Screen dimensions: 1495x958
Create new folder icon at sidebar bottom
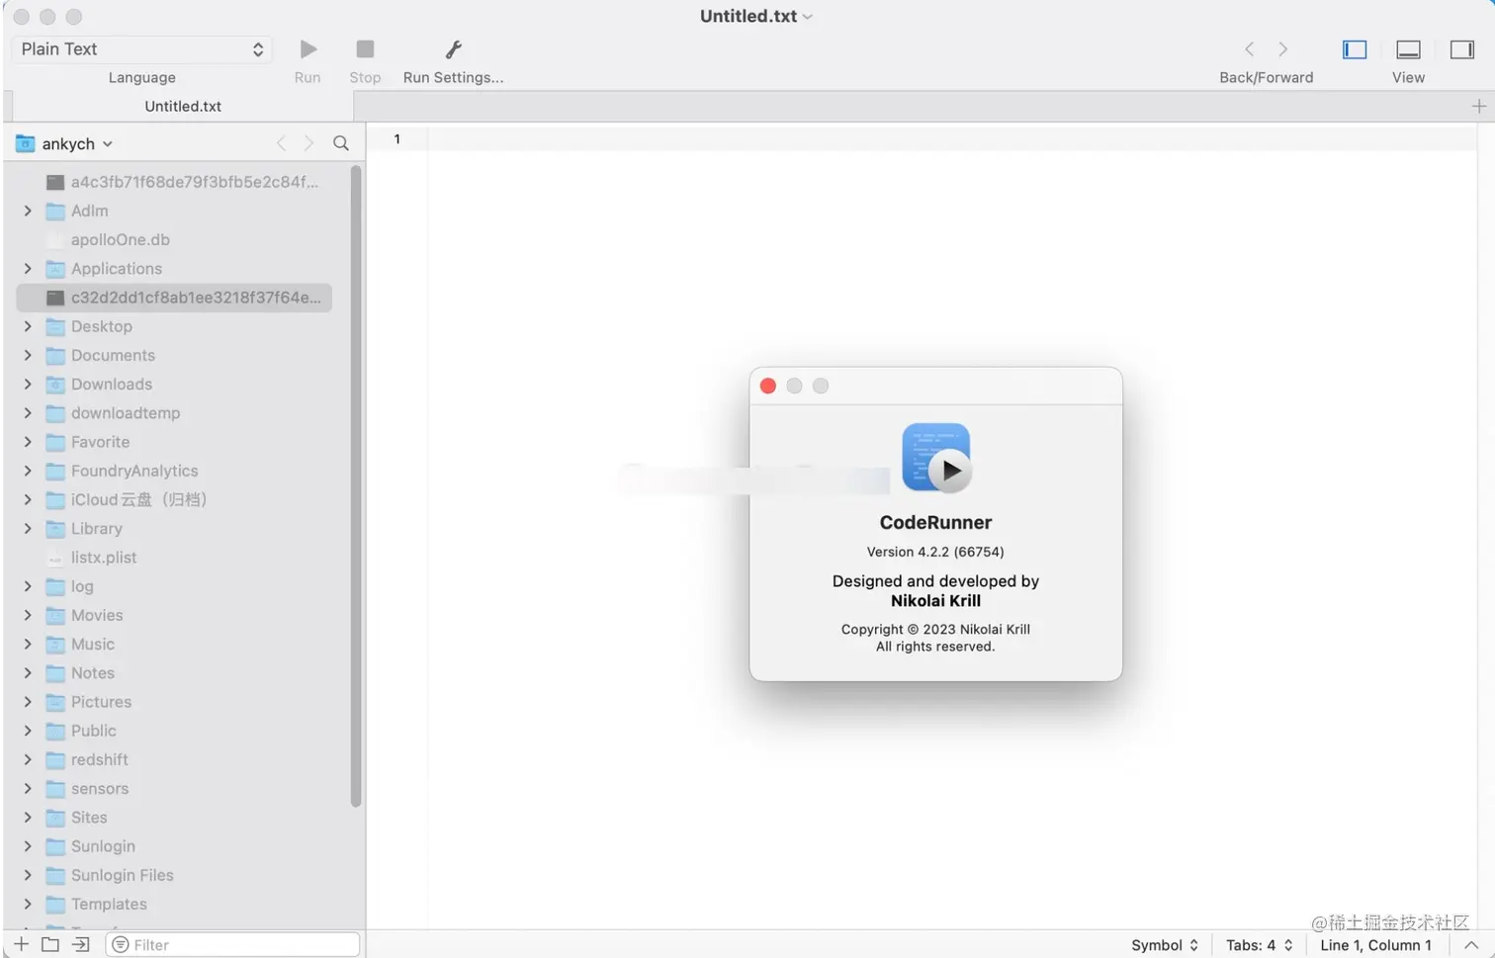click(x=50, y=944)
